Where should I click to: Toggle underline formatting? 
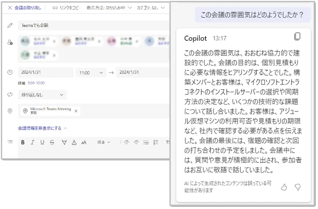click(42, 142)
